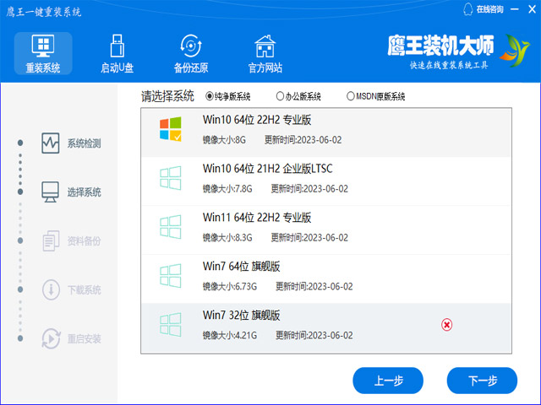Click 镜像大小:7.8G text
541x405 pixels.
tap(227, 189)
